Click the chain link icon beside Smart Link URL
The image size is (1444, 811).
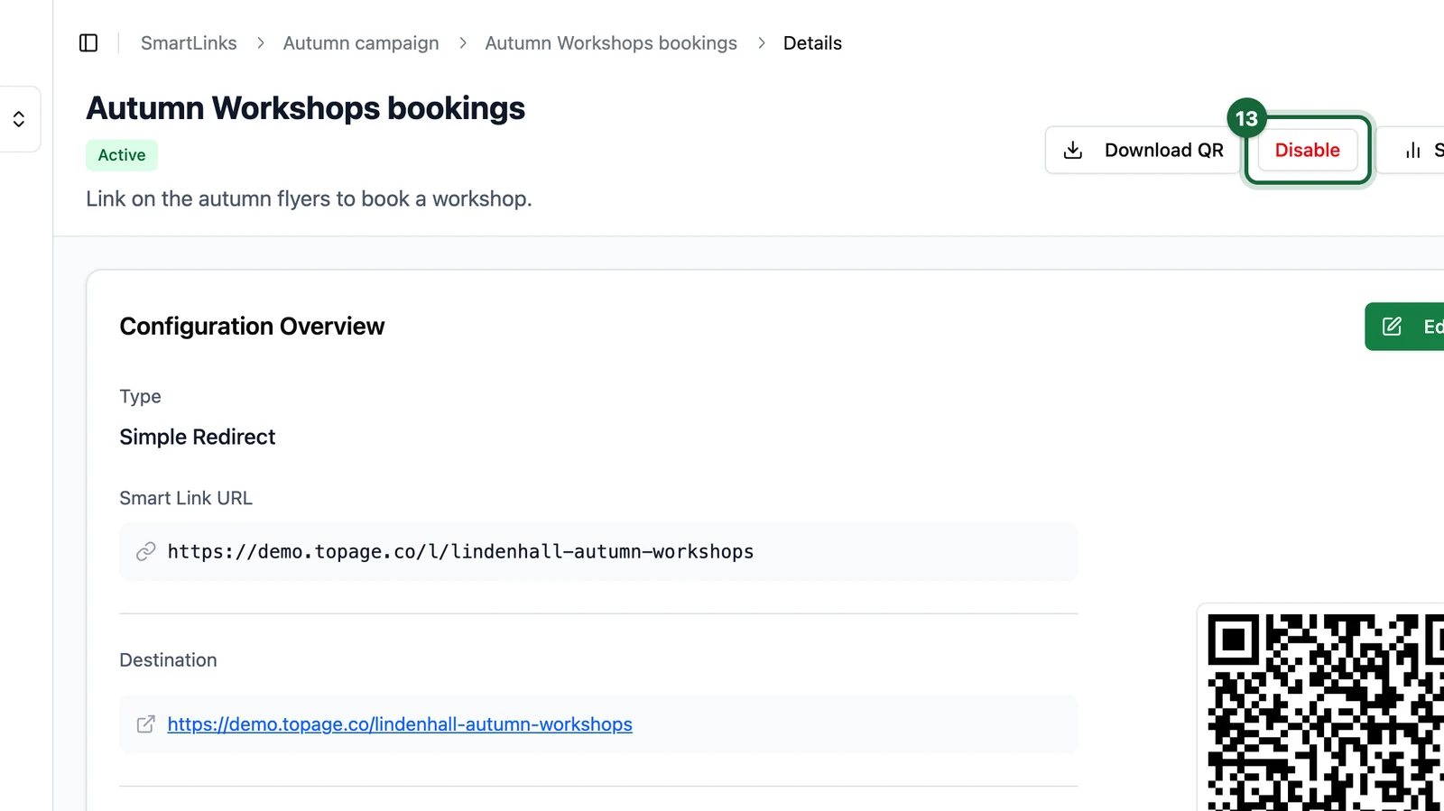click(x=146, y=551)
